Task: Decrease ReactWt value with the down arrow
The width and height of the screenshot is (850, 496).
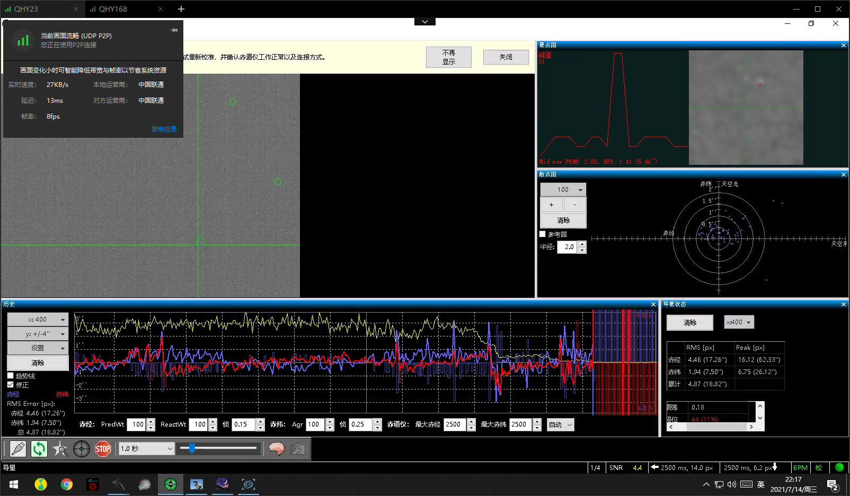Action: pyautogui.click(x=213, y=428)
